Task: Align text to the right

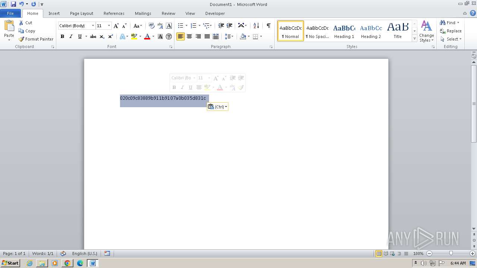Action: pyautogui.click(x=198, y=36)
